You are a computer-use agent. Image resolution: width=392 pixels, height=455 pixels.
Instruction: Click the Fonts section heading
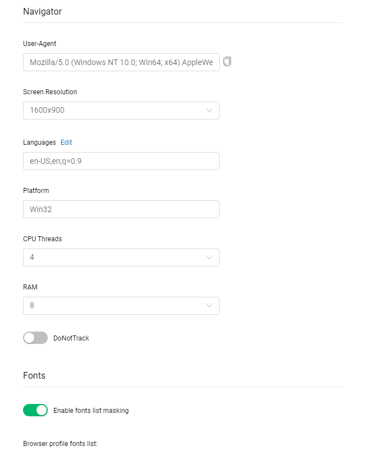coord(34,375)
